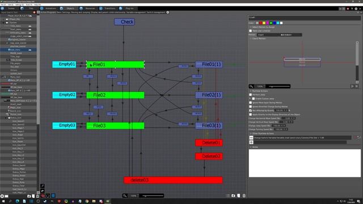Click add runtime action plus button
The height and width of the screenshot is (204, 363).
pos(251,142)
